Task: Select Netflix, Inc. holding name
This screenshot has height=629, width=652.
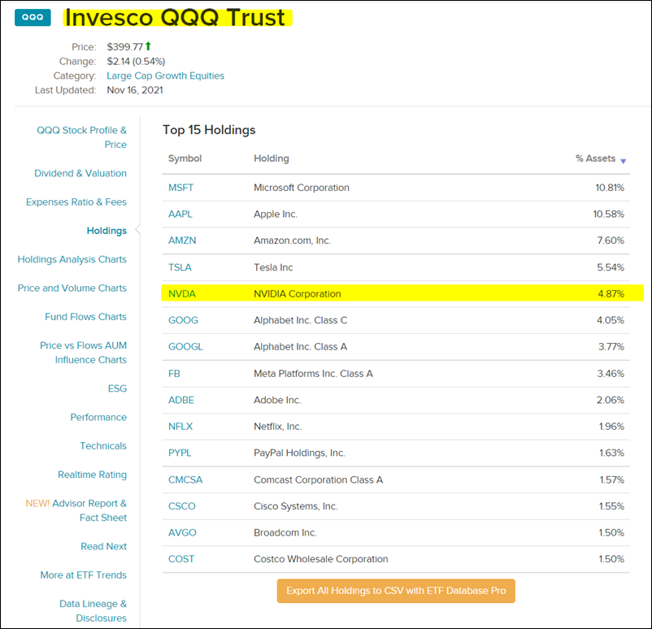Action: pos(278,427)
